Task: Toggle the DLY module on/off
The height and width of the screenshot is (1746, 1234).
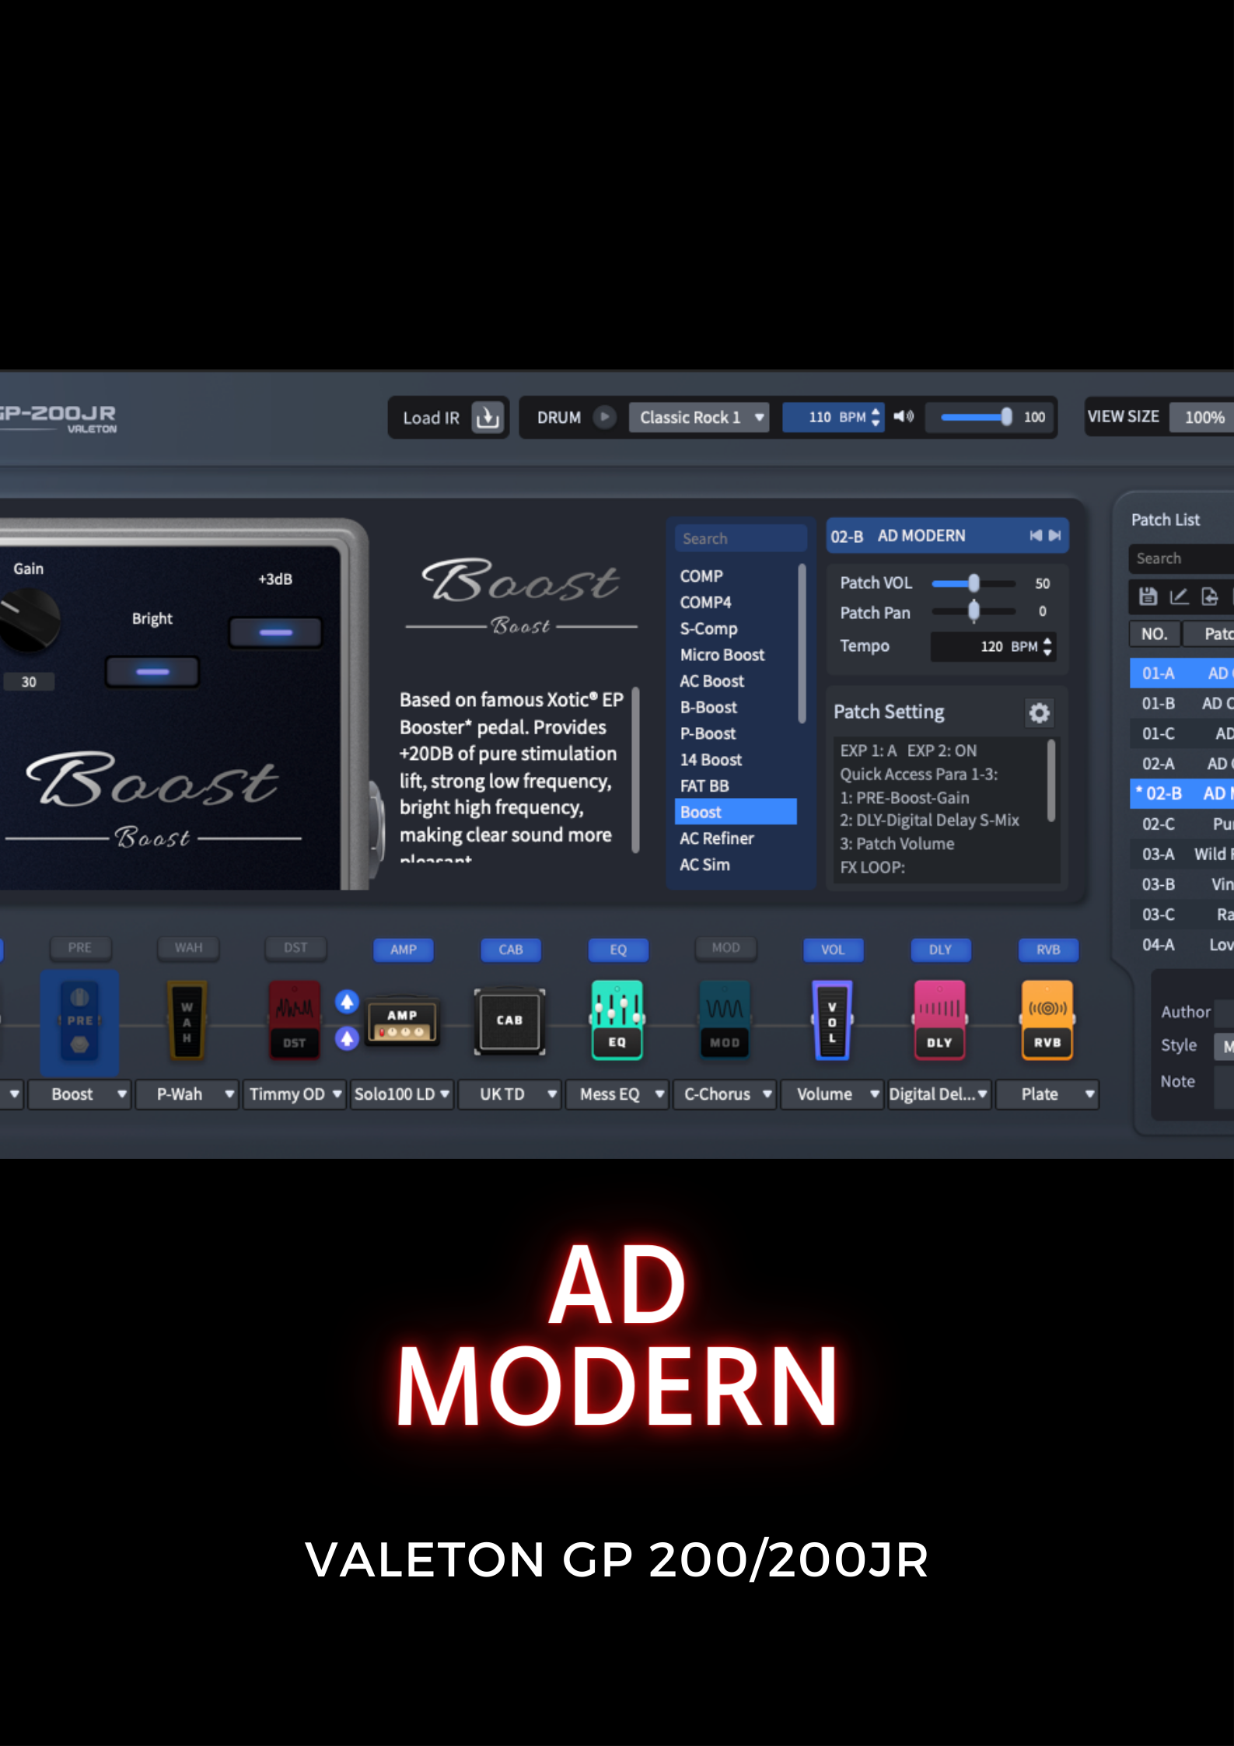Action: [x=940, y=950]
